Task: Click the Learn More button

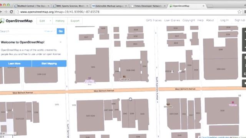Action: coord(16,64)
